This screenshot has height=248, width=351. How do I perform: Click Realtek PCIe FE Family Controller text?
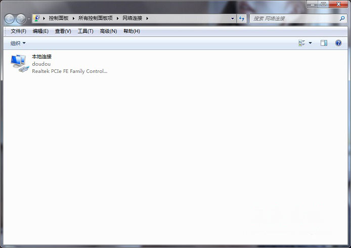[70, 71]
